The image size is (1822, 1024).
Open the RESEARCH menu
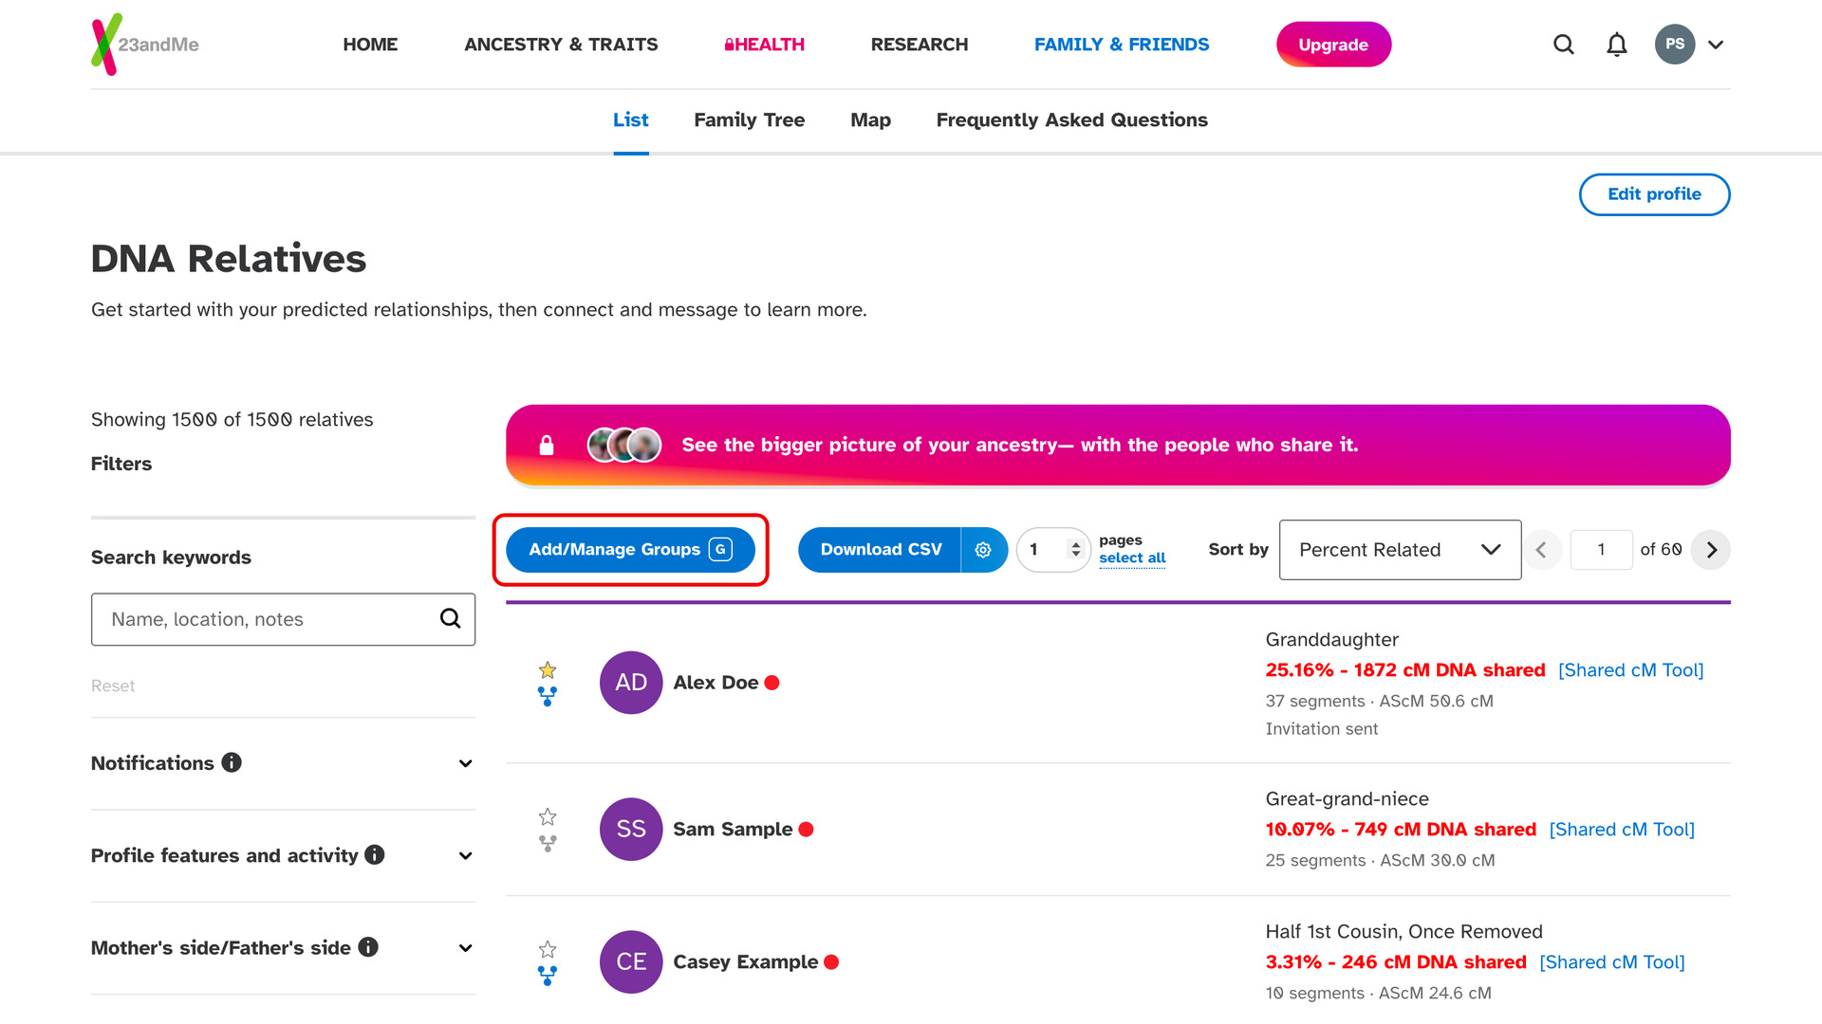coord(920,45)
